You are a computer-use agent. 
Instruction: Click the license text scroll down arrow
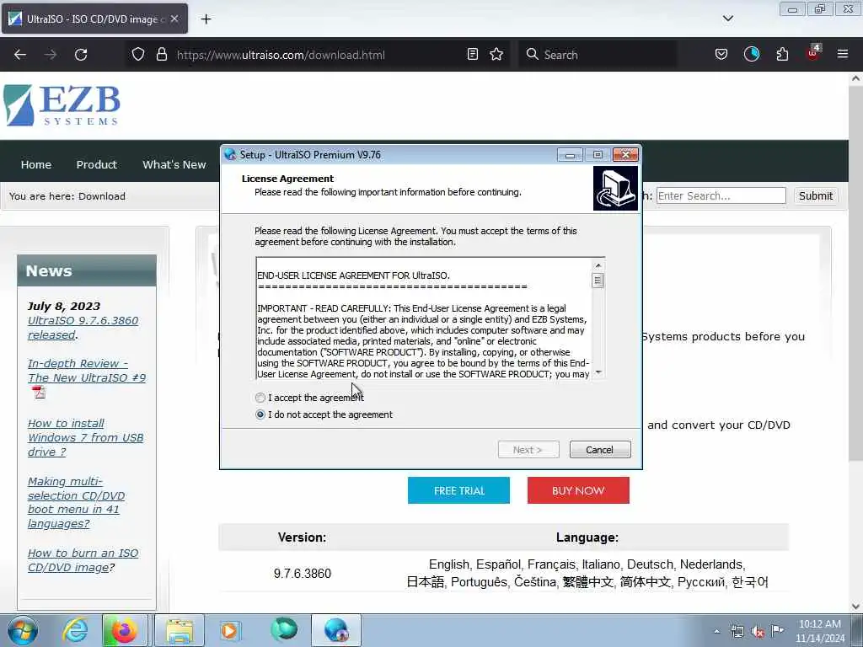click(598, 372)
